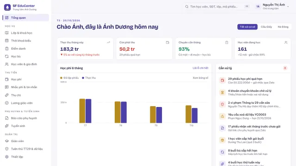
Task: Click the bank transfer pending icon
Action: 222,92
